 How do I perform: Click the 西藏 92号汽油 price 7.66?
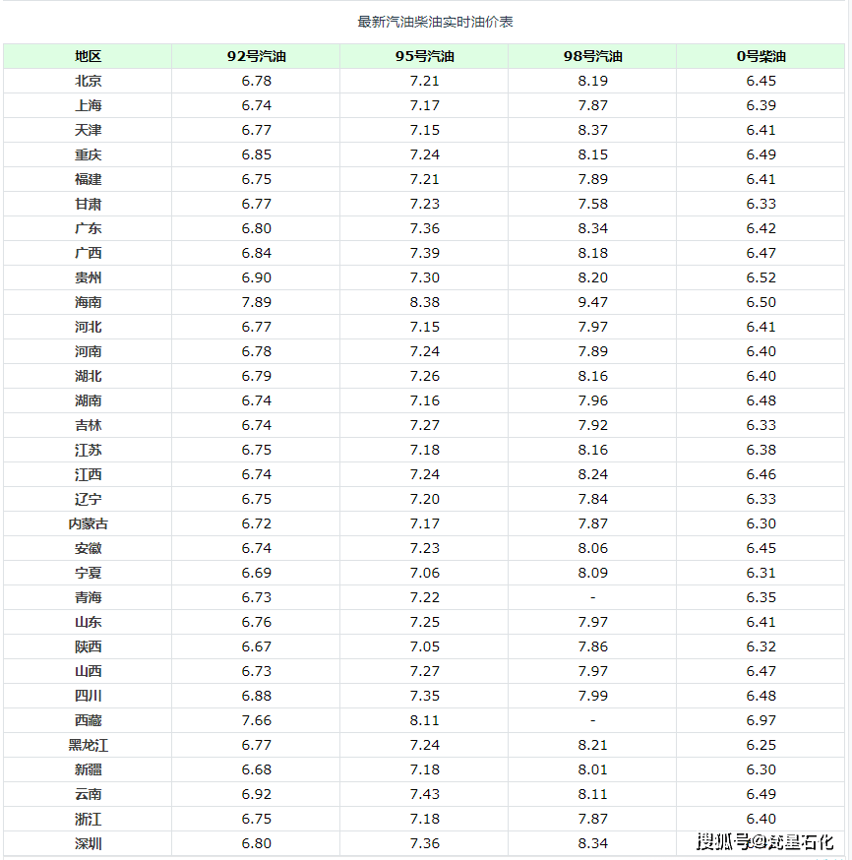pos(256,720)
